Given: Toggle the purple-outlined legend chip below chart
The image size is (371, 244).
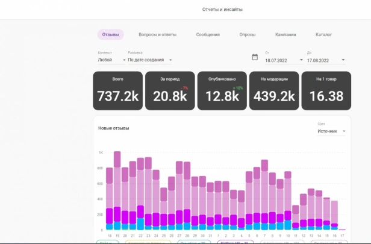Looking at the screenshot, I should click(x=235, y=242).
